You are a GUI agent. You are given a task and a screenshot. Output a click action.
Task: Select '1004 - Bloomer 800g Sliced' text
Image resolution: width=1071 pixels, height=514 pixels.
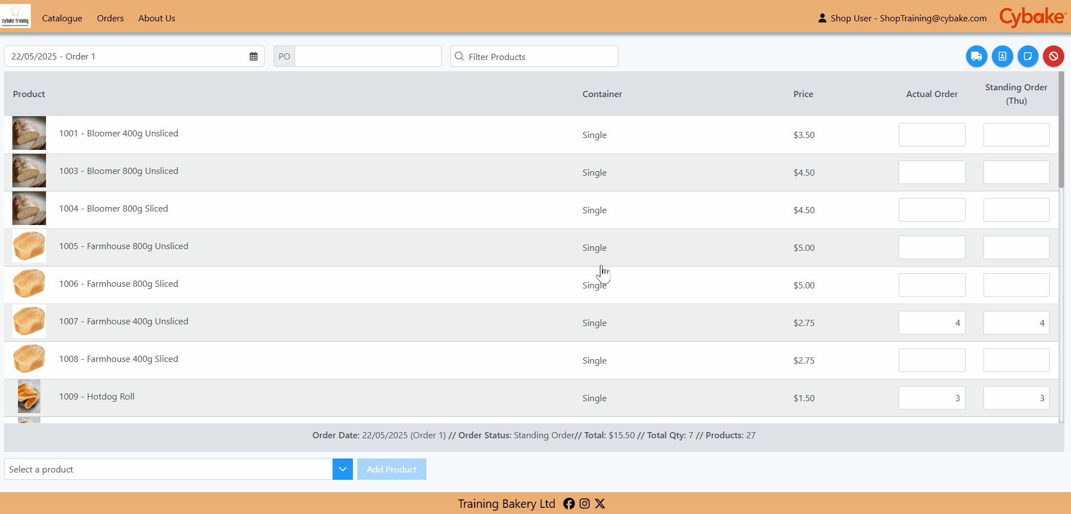[114, 209]
